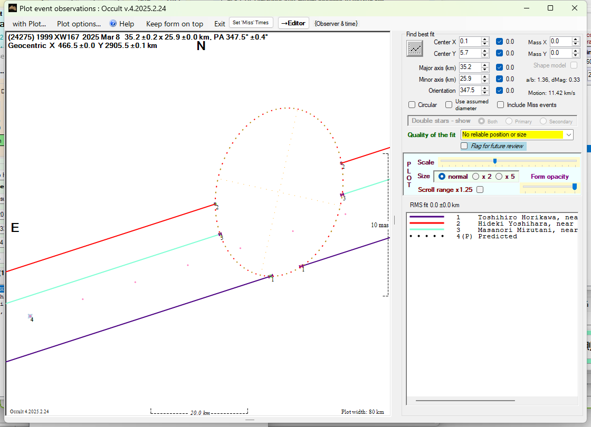Open the with Plot... menu
The image size is (591, 427).
(29, 24)
